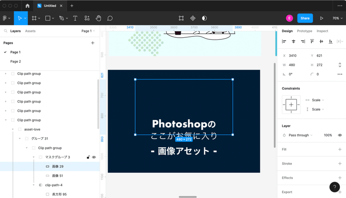This screenshot has height=198, width=346.
Task: Add an Export setting
Action: point(340,192)
